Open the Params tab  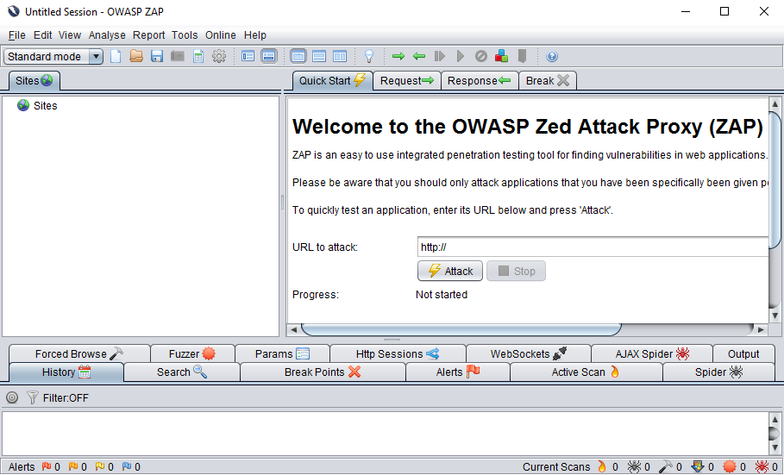(283, 353)
